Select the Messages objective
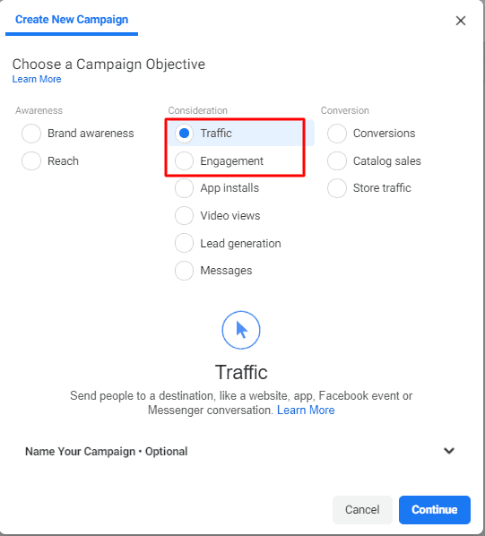 pyautogui.click(x=184, y=271)
